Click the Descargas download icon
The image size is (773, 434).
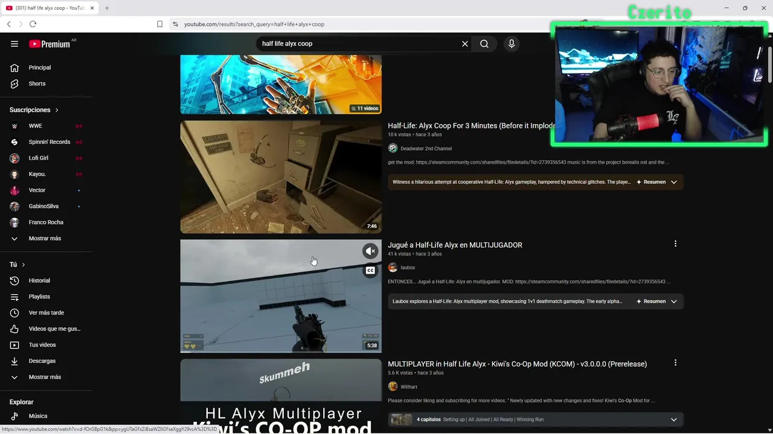click(14, 361)
